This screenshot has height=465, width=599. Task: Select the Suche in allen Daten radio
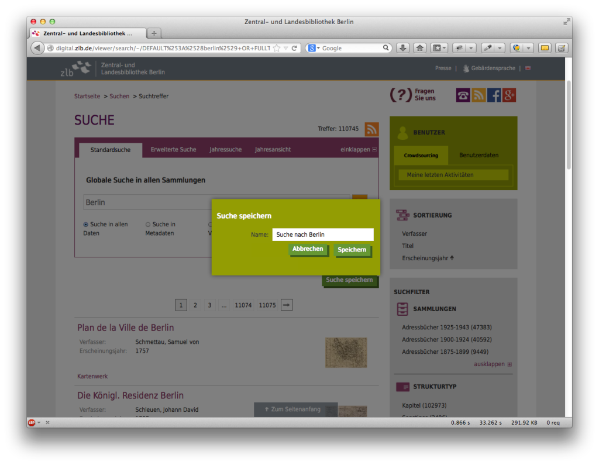[x=85, y=225]
